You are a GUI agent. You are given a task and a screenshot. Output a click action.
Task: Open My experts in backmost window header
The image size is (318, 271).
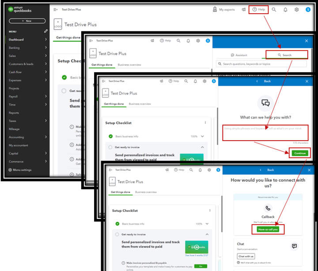point(223,10)
